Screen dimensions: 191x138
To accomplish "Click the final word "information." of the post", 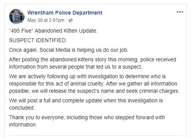I will point(23,125).
